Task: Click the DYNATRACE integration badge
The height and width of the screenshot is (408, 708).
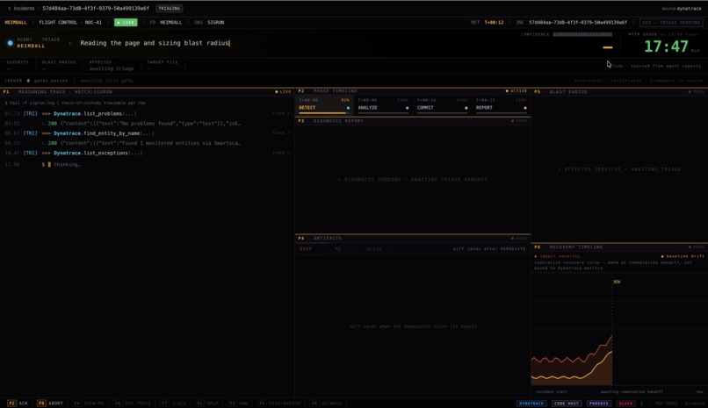Action: [531, 404]
